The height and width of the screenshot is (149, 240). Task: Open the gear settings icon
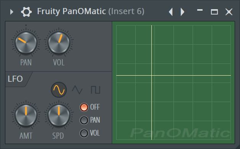click(26, 12)
